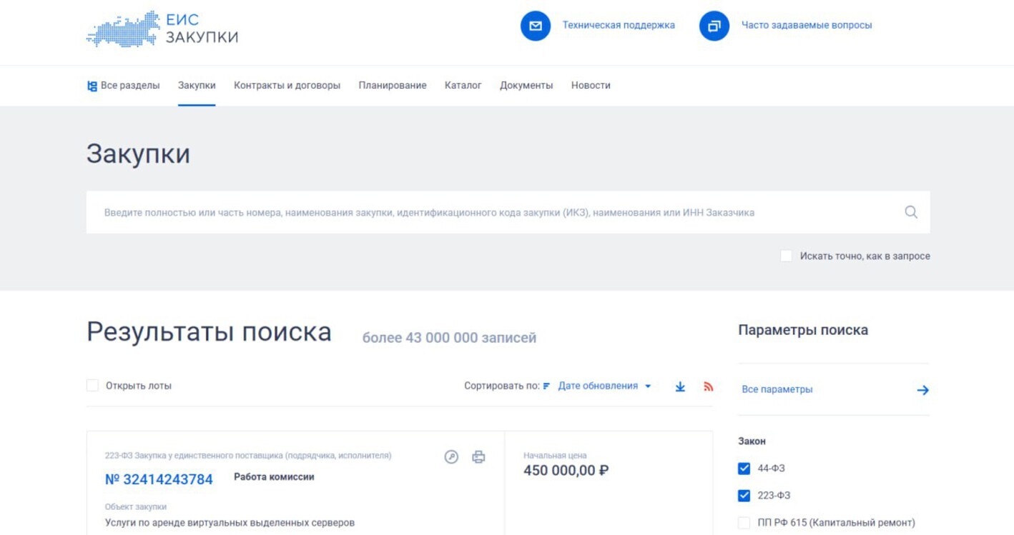Toggle the Открыть лоты checkbox
Screen dimensions: 1014x535
coord(92,386)
